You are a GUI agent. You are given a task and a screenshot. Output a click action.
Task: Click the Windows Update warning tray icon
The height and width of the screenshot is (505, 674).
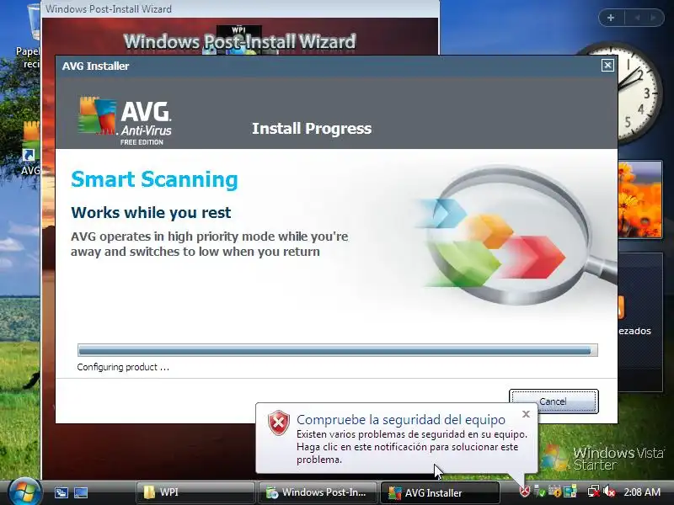coord(554,492)
